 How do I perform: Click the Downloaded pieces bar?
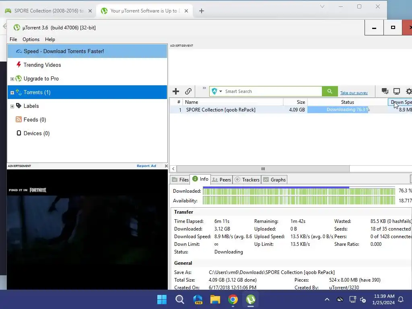pos(299,191)
